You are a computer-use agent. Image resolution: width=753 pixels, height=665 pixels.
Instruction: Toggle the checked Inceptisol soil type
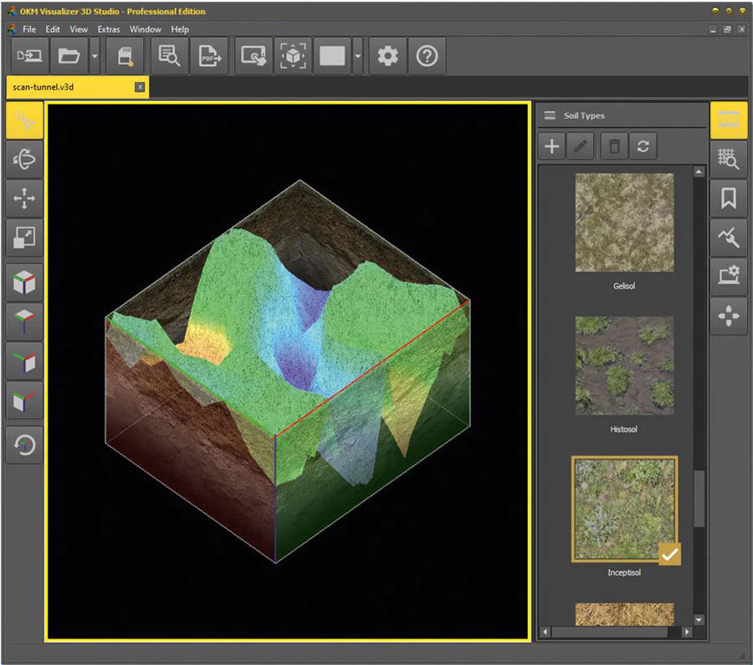click(624, 509)
